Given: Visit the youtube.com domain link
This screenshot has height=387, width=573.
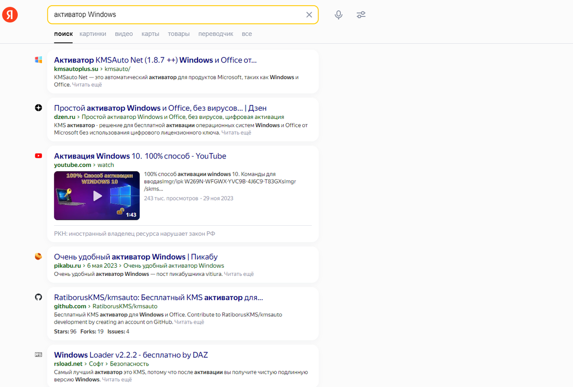Looking at the screenshot, I should click(73, 165).
